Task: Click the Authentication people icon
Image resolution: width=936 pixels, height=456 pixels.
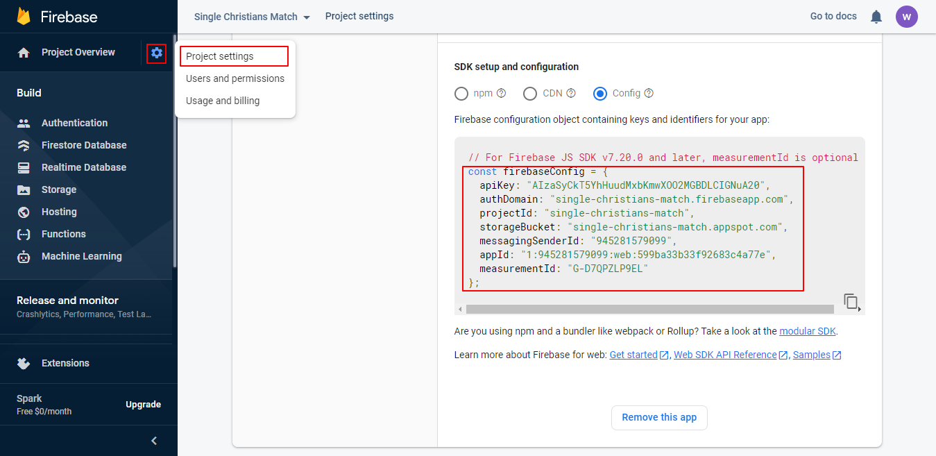Action: point(24,123)
